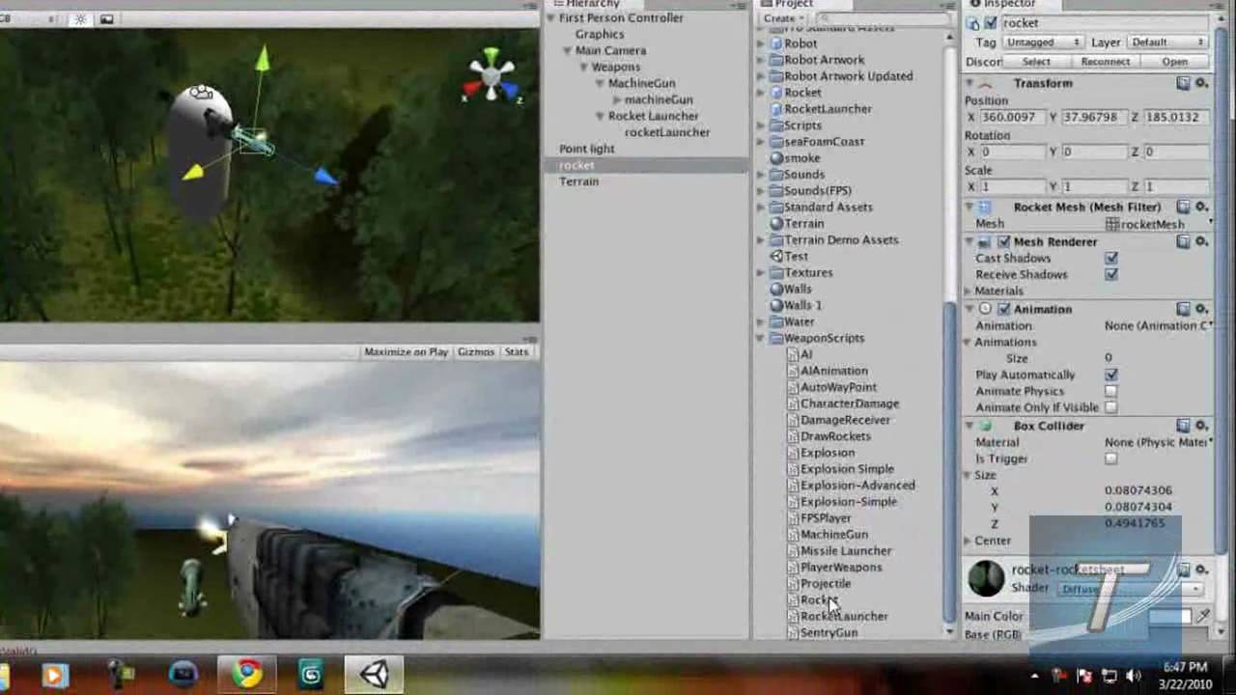Expand the Materials section
1236x695 pixels.
tap(969, 291)
